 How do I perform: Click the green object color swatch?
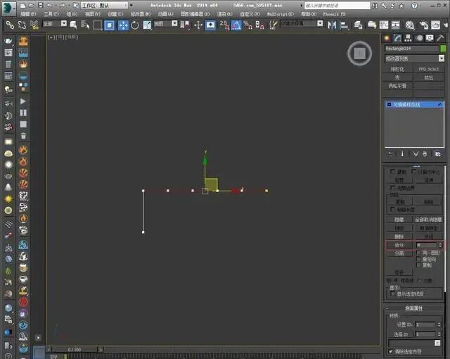click(444, 49)
